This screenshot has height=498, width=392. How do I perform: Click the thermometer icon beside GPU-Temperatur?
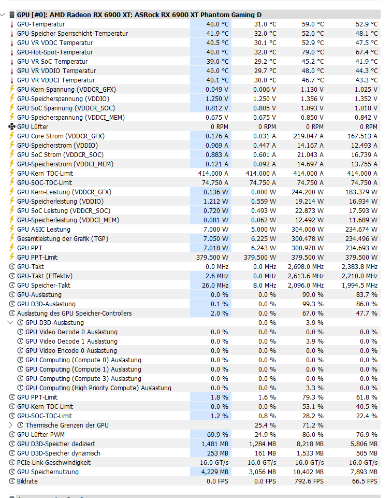[12, 24]
